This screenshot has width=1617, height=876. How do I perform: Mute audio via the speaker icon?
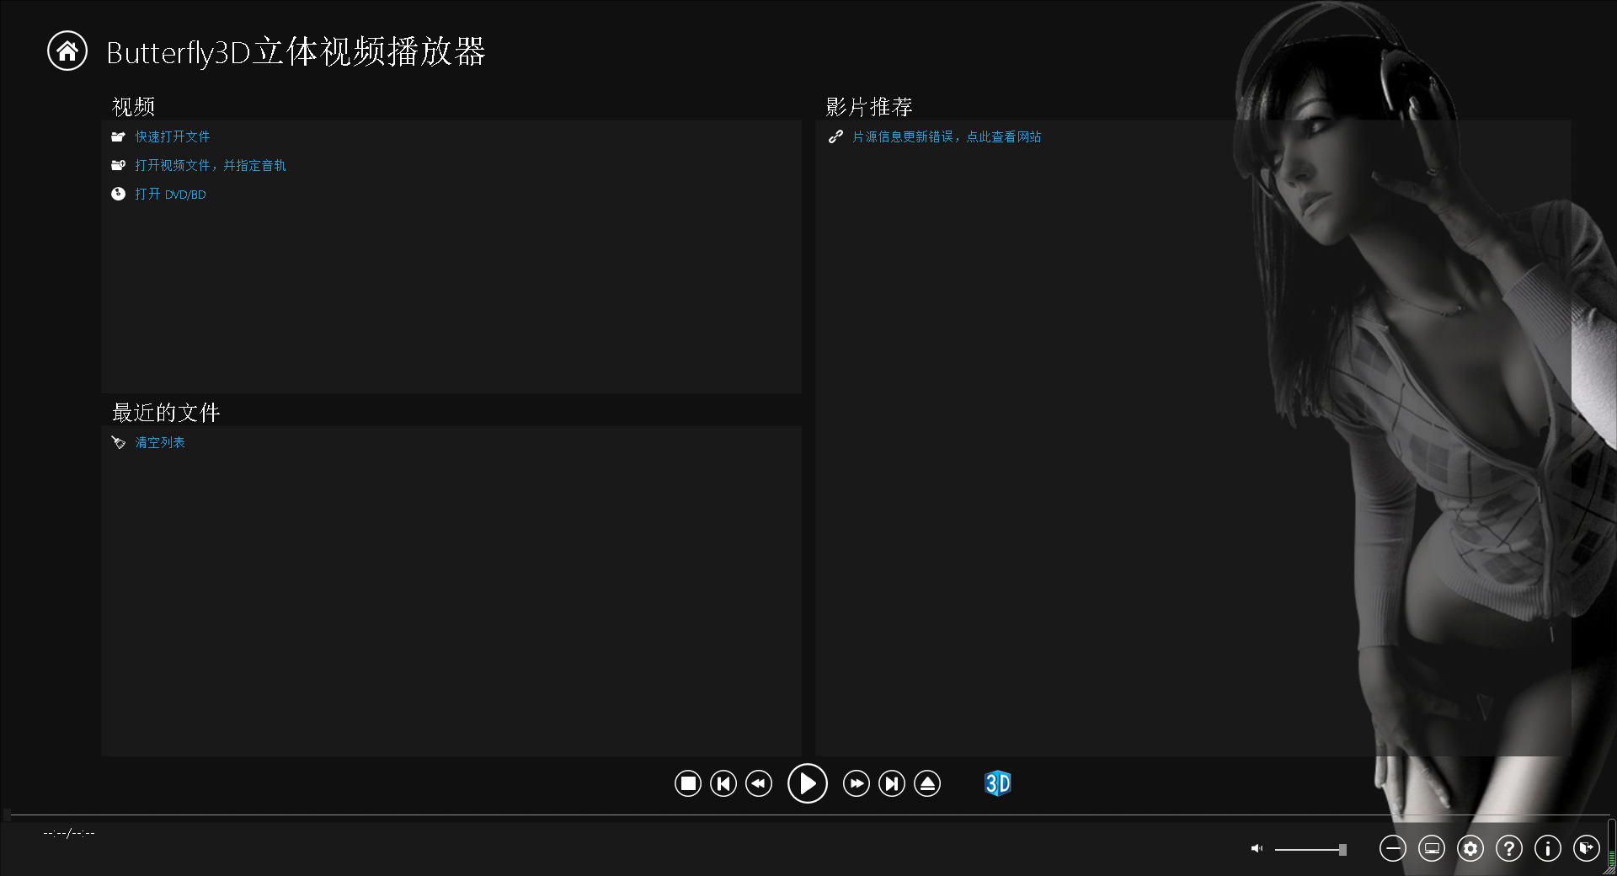click(x=1257, y=849)
